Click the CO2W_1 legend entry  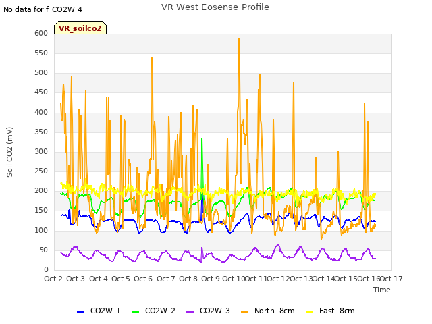99,310
